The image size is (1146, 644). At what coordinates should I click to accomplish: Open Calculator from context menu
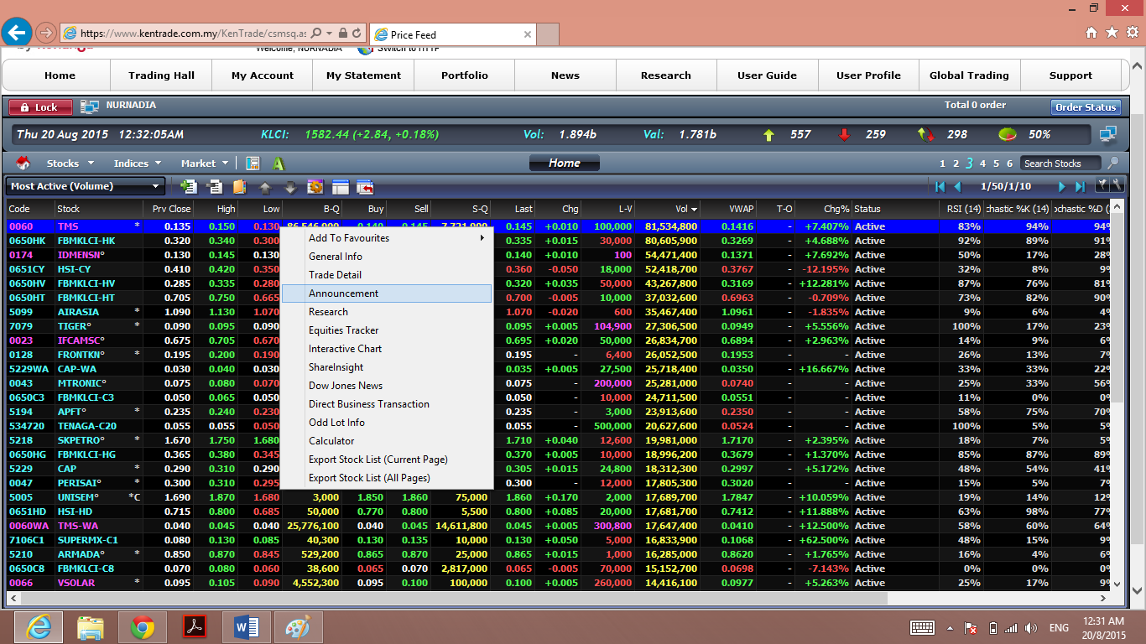click(386, 441)
